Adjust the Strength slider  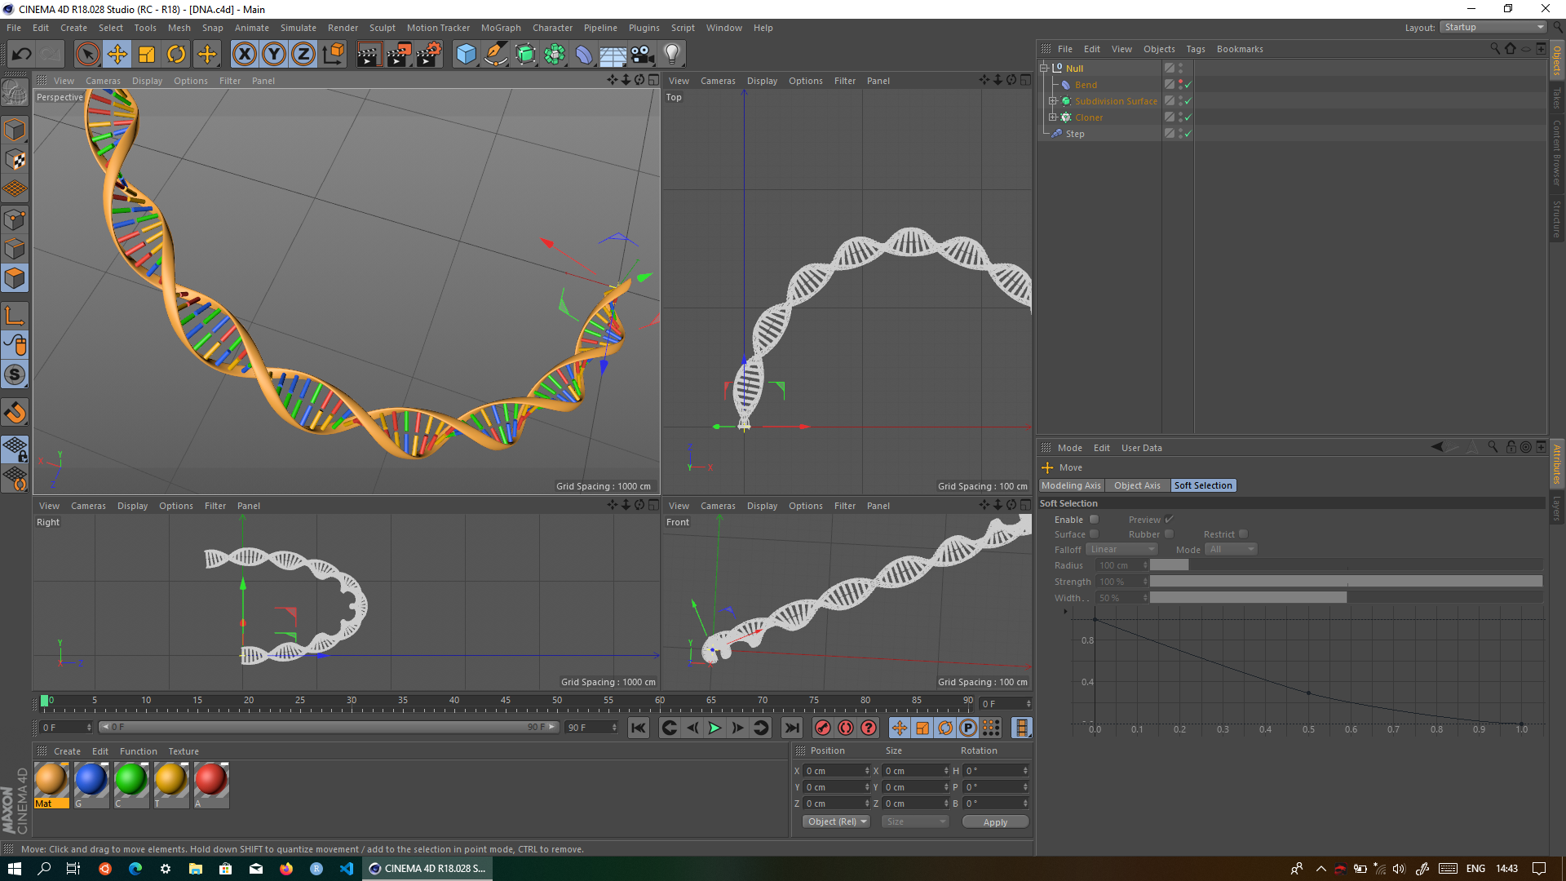tap(1346, 582)
